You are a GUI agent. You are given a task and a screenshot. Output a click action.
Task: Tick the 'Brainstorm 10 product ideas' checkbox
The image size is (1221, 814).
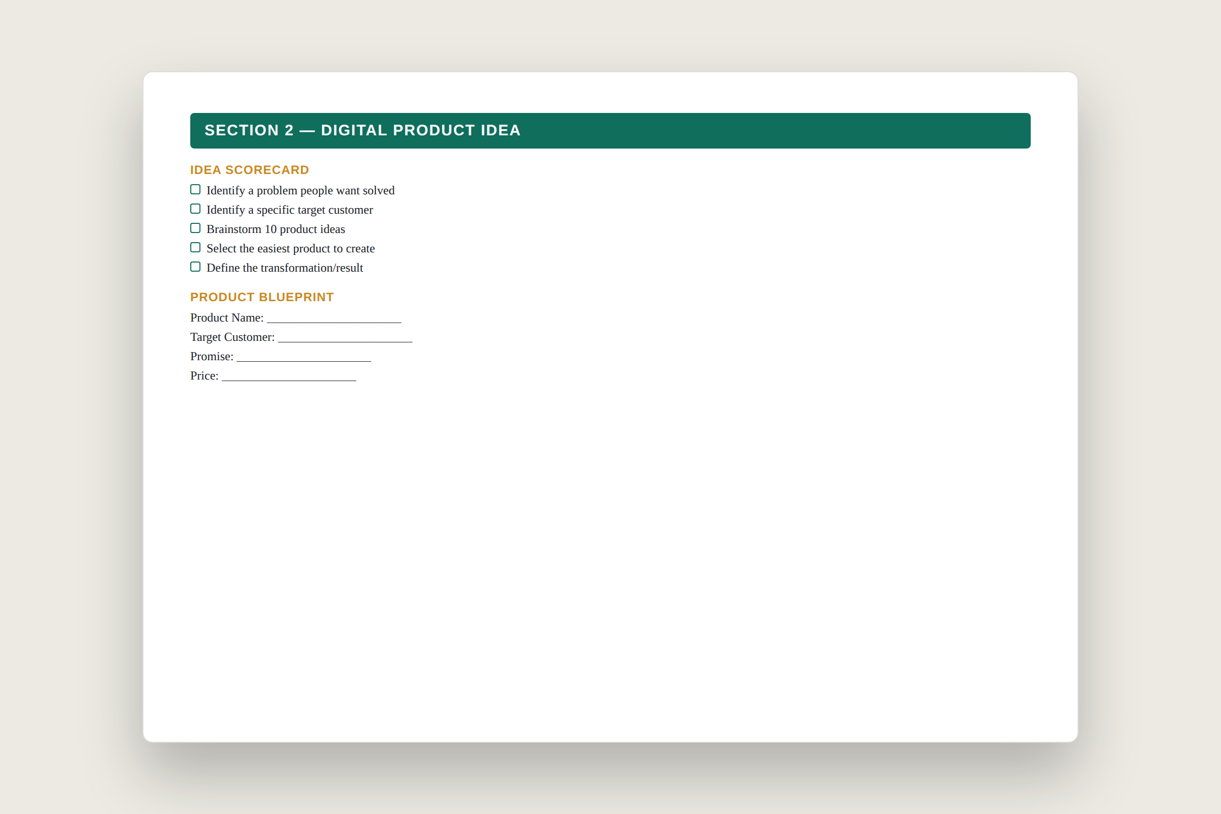195,228
